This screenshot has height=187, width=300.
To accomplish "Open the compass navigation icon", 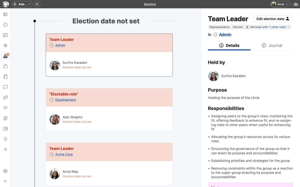I will pos(5,45).
